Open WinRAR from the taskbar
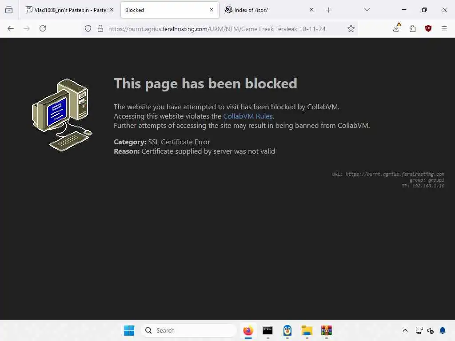Image resolution: width=455 pixels, height=341 pixels. point(327,330)
